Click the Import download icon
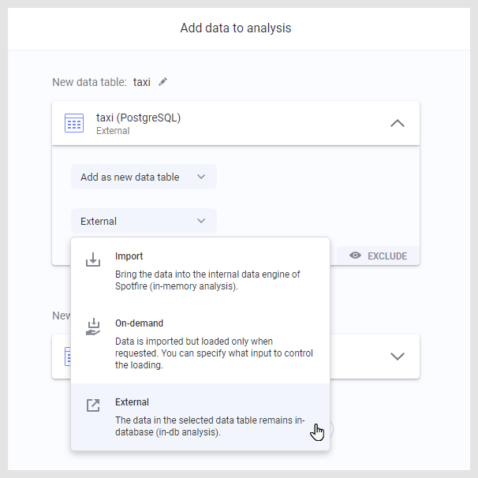 [93, 260]
